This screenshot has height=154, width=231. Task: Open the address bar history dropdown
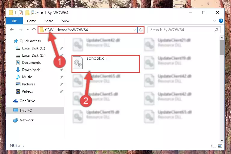point(135,30)
